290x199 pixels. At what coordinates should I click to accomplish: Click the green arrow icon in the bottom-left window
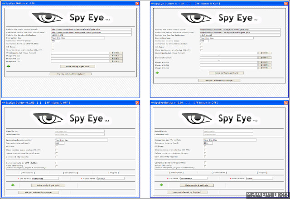pos(12,185)
